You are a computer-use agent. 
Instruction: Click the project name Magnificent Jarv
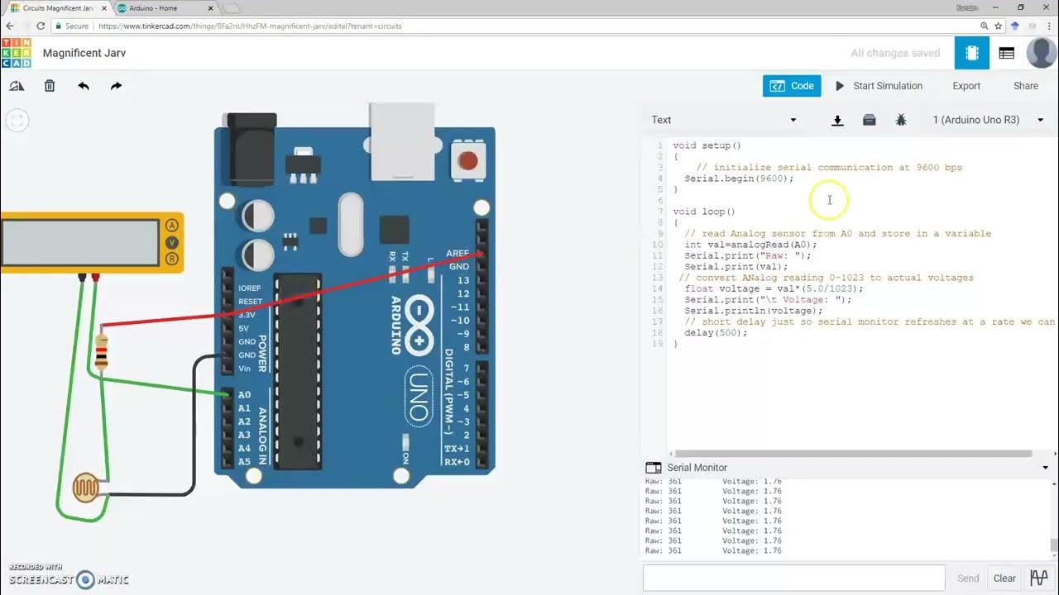click(x=84, y=53)
